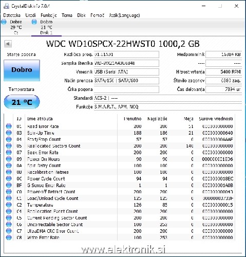Click the Dobro health status button
This screenshot has width=246, height=257.
(22, 70)
